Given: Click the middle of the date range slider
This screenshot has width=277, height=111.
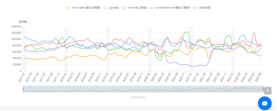Looking at the screenshot, I should click(x=143, y=89).
